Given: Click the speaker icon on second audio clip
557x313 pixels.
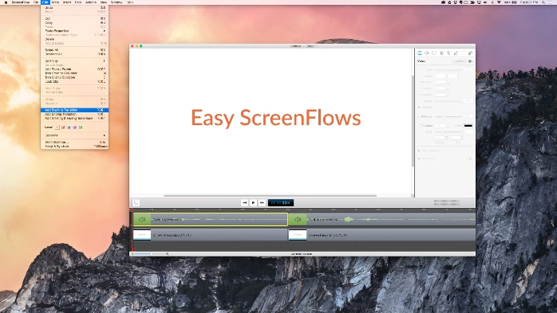Looking at the screenshot, I should (298, 220).
